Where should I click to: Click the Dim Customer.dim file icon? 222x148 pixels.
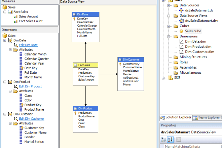(181, 52)
